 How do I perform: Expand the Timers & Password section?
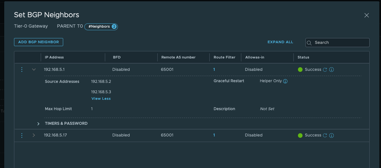pos(38,124)
